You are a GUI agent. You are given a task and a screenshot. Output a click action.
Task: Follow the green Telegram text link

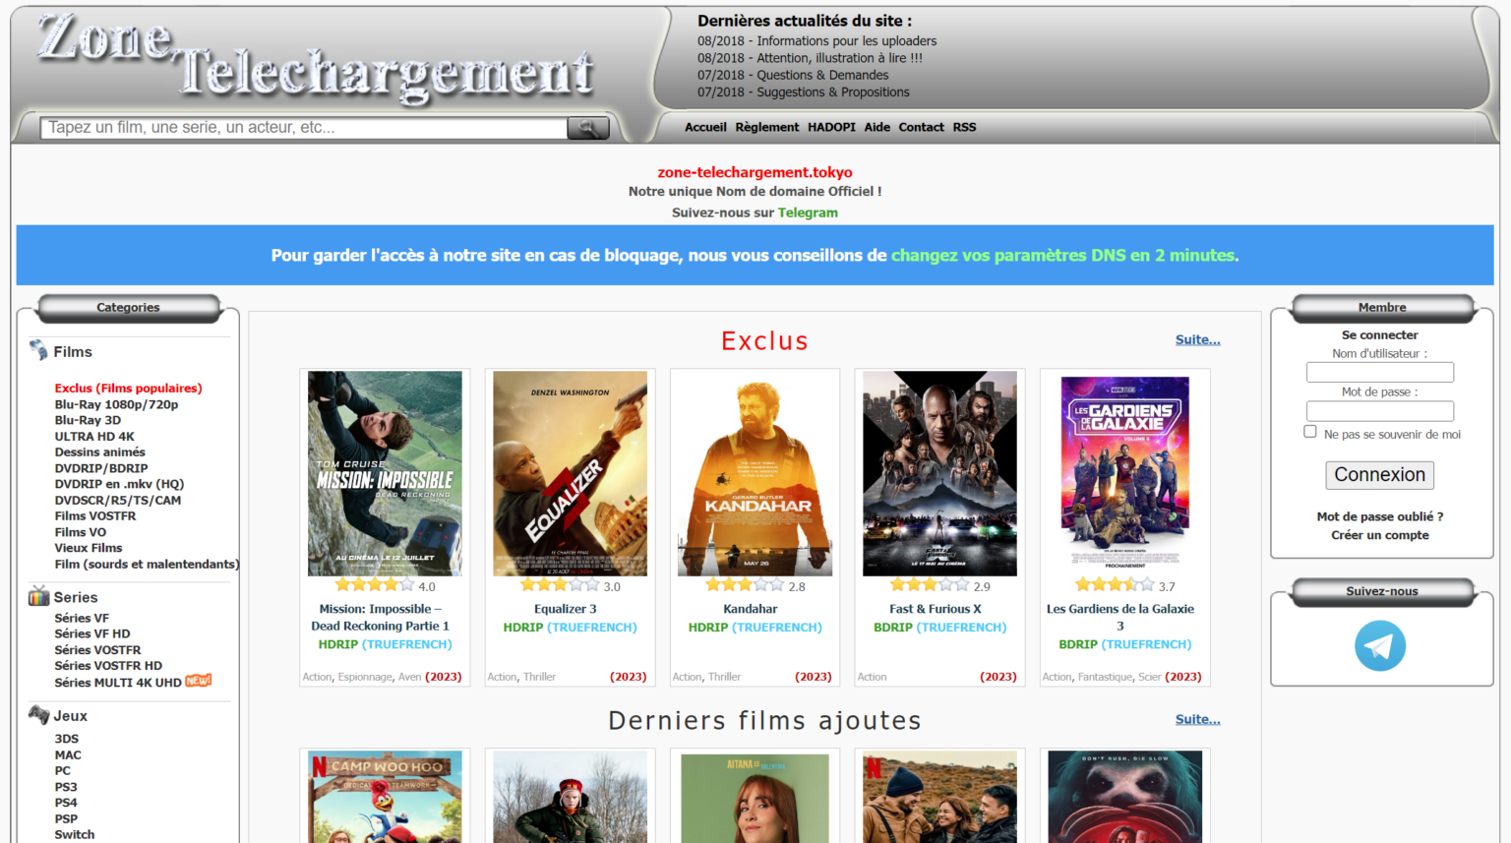point(808,212)
